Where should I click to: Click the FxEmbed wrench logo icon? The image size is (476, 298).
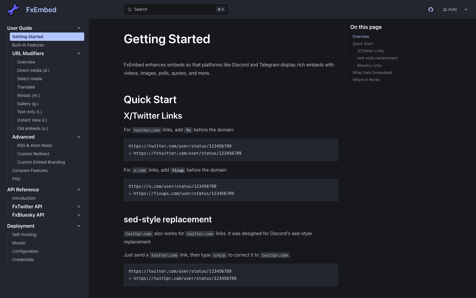[13, 10]
